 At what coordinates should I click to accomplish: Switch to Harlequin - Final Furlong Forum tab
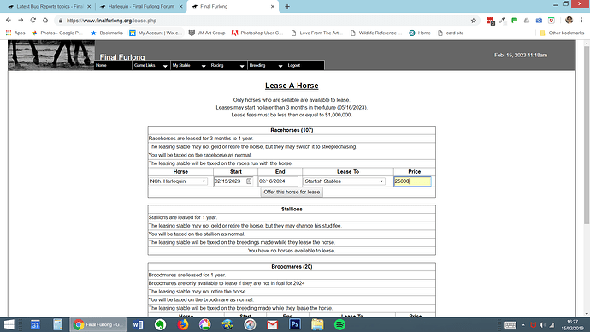pos(140,6)
